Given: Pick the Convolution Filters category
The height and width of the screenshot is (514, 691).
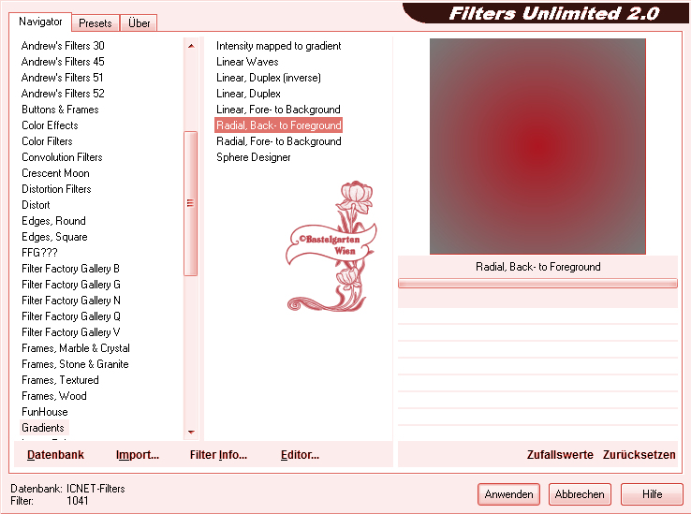Looking at the screenshot, I should point(62,157).
